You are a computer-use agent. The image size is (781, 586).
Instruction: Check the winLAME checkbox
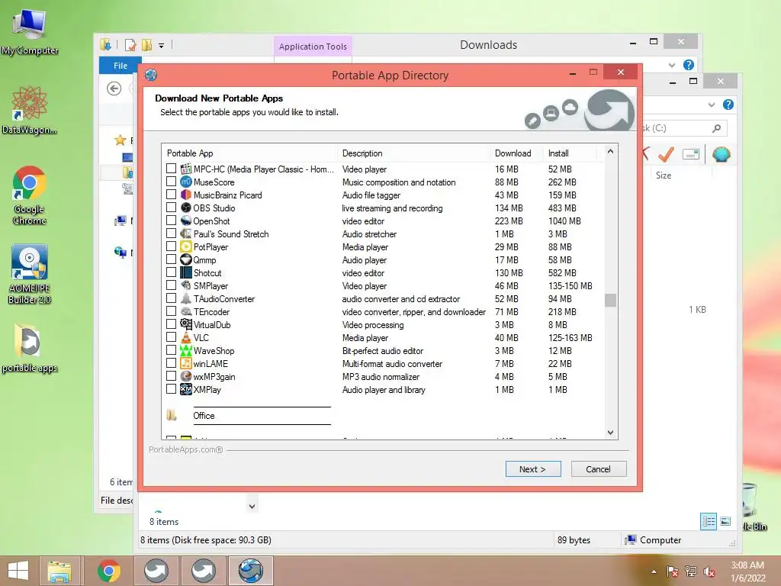(172, 362)
